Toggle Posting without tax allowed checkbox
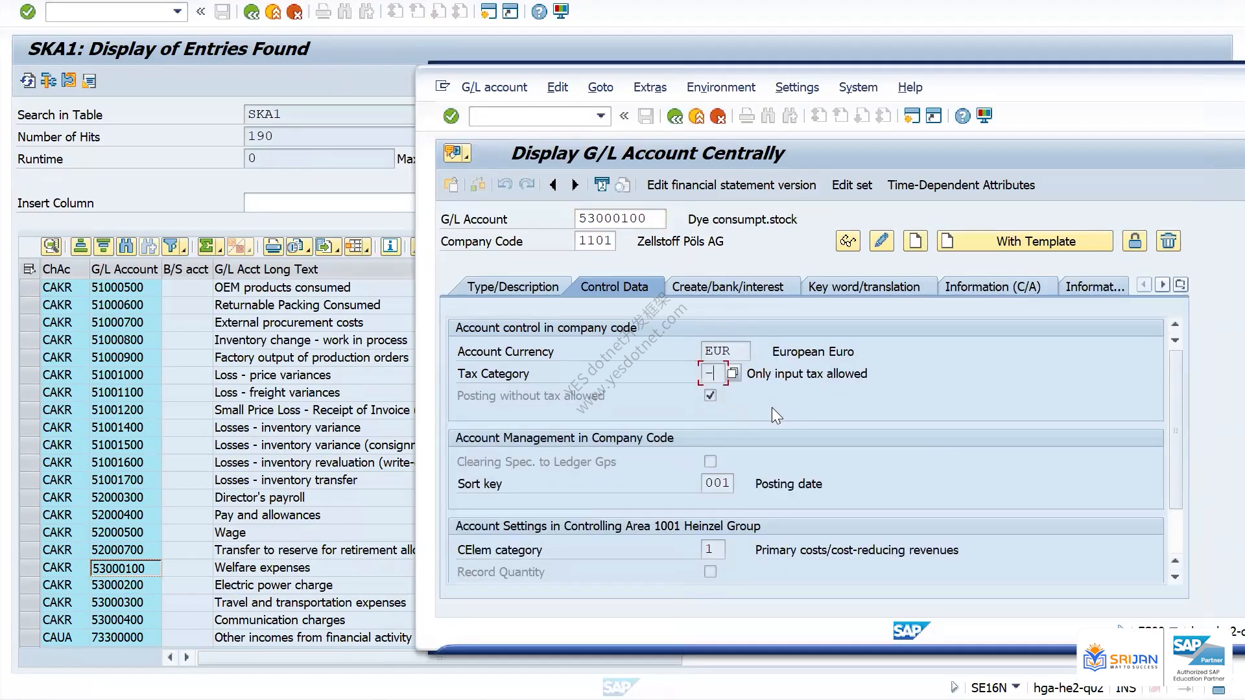The height and width of the screenshot is (700, 1245). (710, 395)
